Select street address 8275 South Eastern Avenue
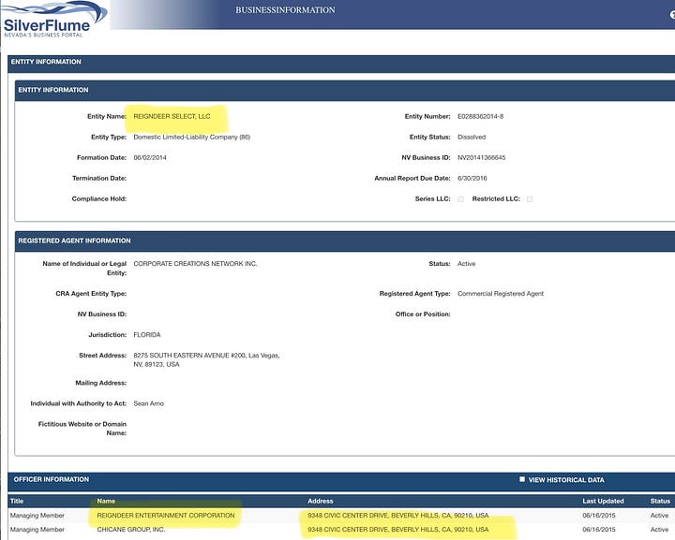 pos(206,360)
